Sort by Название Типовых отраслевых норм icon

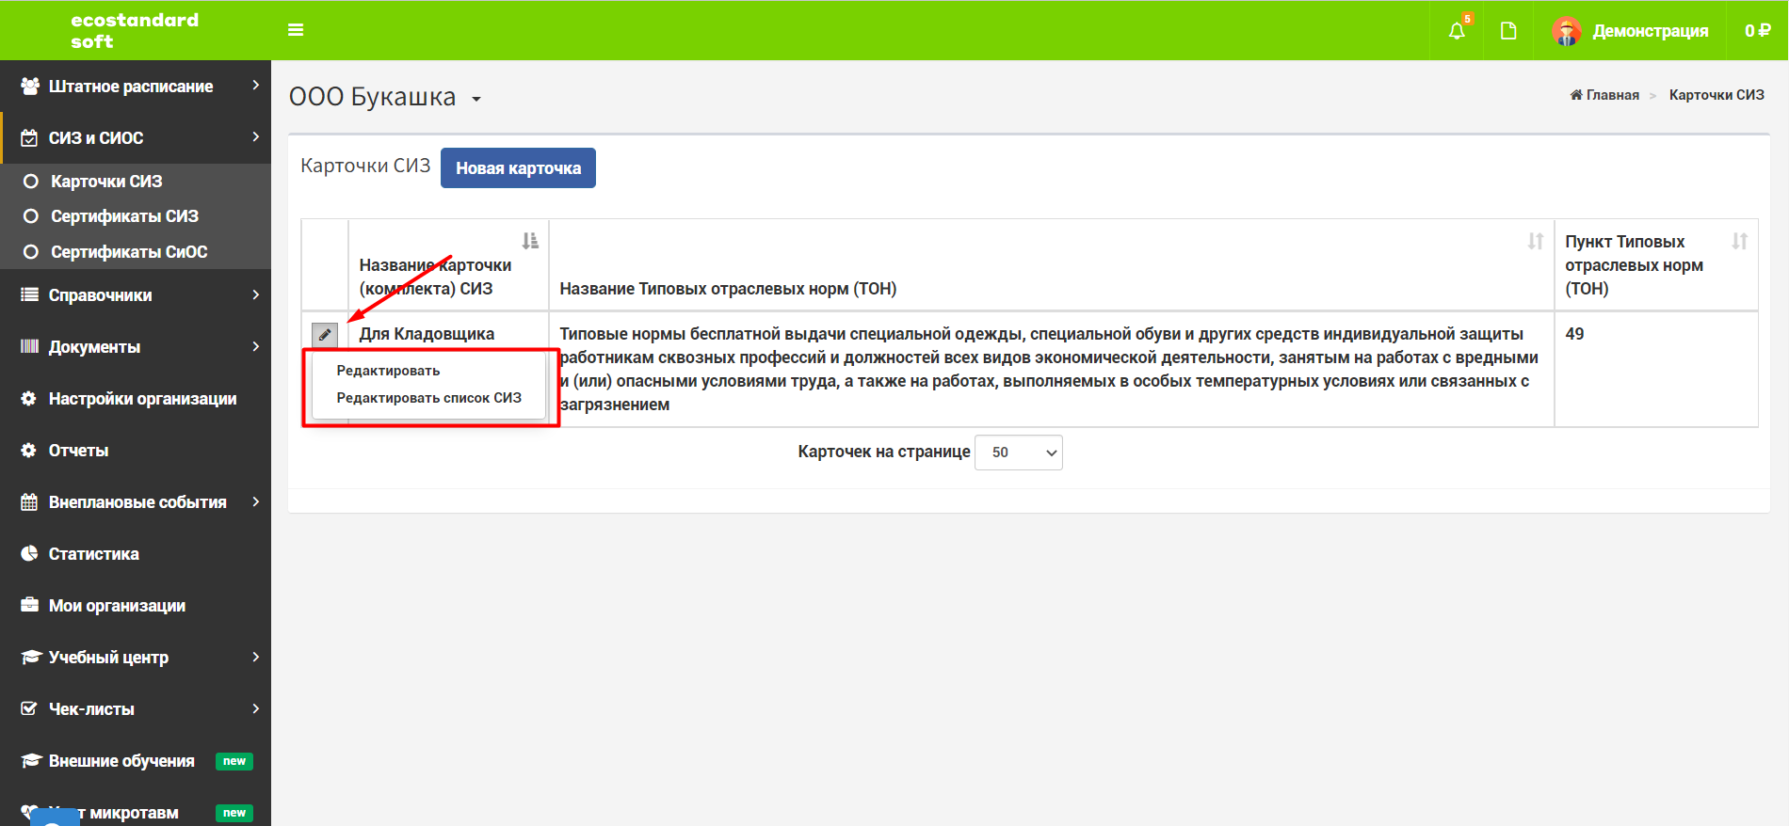tap(1536, 241)
